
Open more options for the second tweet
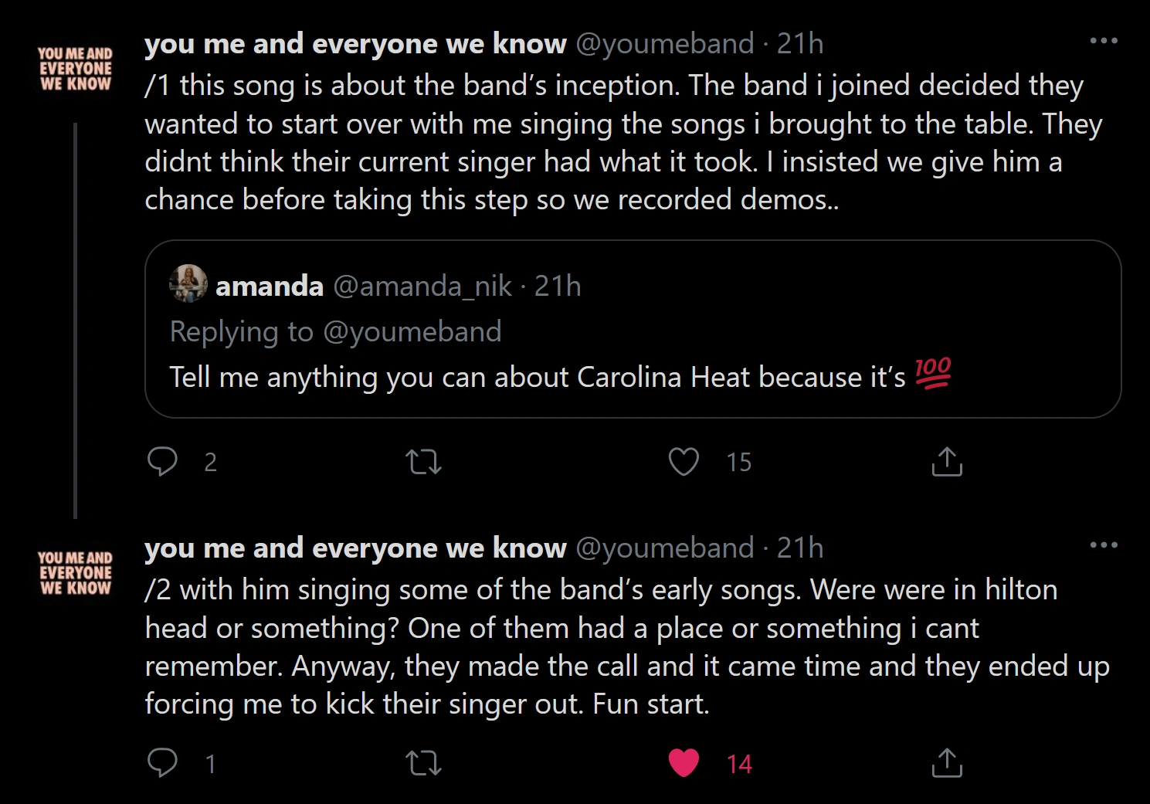[x=1104, y=545]
